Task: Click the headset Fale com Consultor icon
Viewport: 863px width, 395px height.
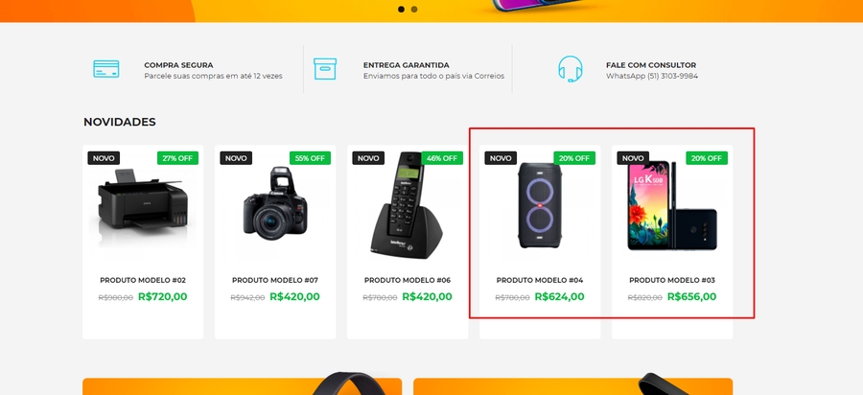Action: tap(571, 69)
